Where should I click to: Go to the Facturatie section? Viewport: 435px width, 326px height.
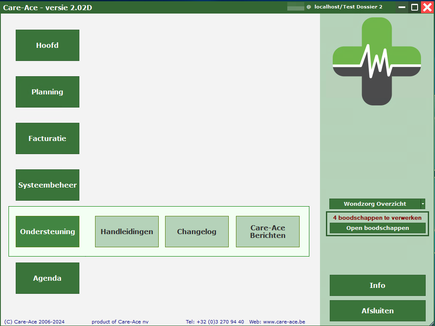tap(48, 138)
